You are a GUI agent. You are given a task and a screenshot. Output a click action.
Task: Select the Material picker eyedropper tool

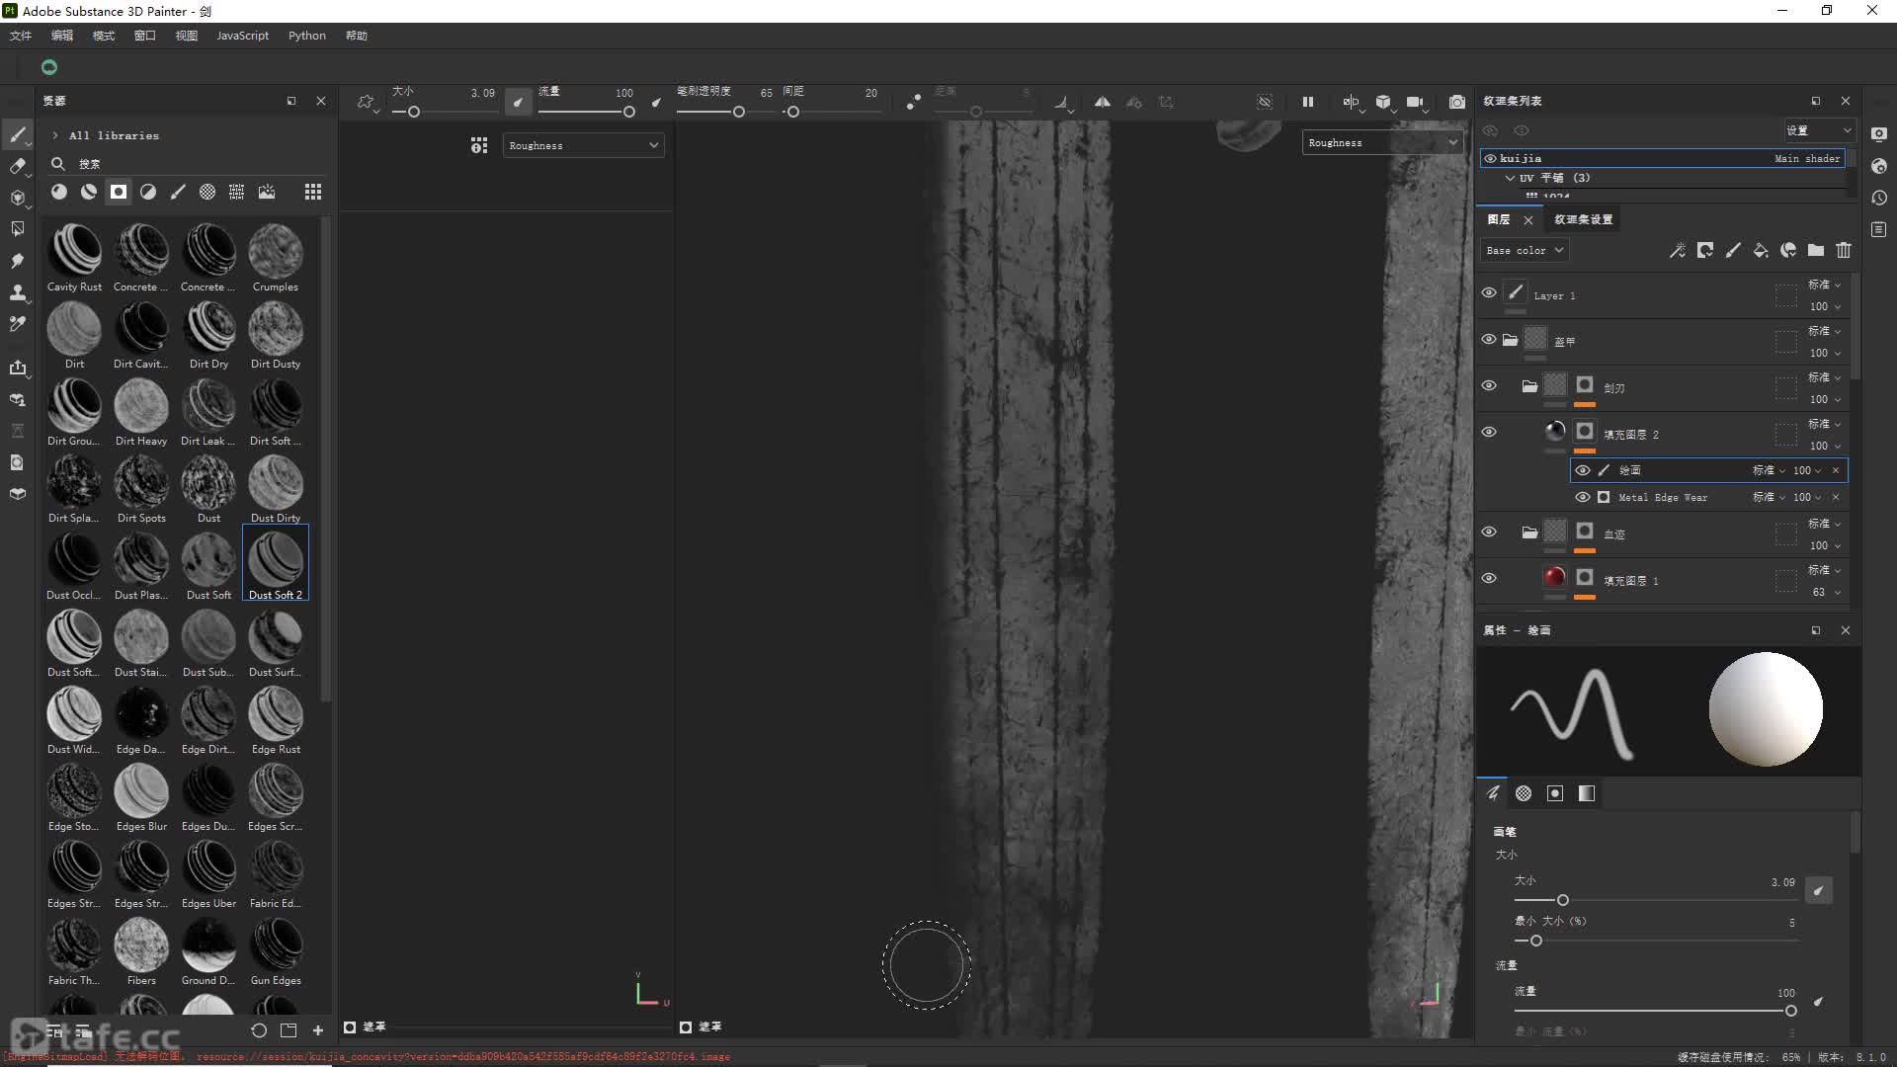pyautogui.click(x=18, y=324)
